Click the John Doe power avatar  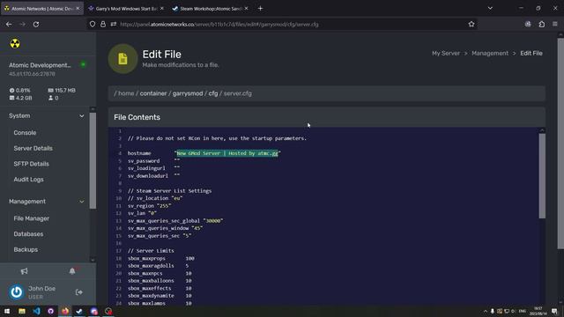(x=16, y=291)
